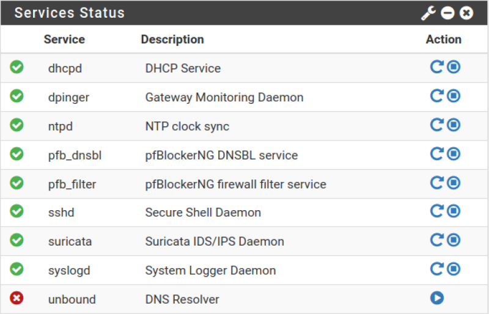489x314 pixels.
Task: Stop the ntpd service
Action: click(454, 125)
